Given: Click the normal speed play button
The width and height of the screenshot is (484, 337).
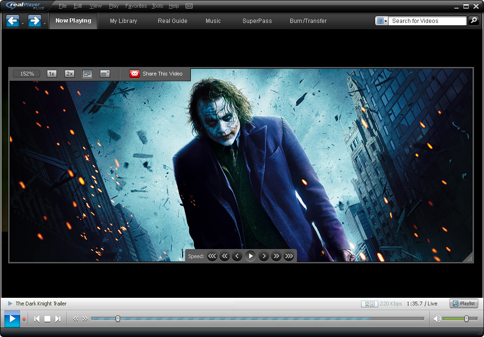Looking at the screenshot, I should pyautogui.click(x=250, y=256).
